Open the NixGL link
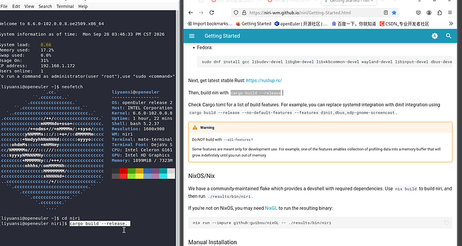462x246 pixels. pyautogui.click(x=271, y=208)
